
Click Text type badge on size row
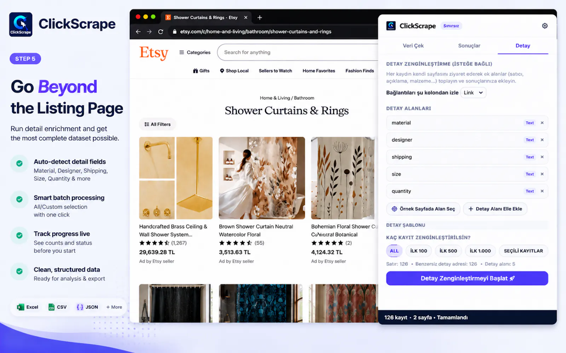[530, 174]
